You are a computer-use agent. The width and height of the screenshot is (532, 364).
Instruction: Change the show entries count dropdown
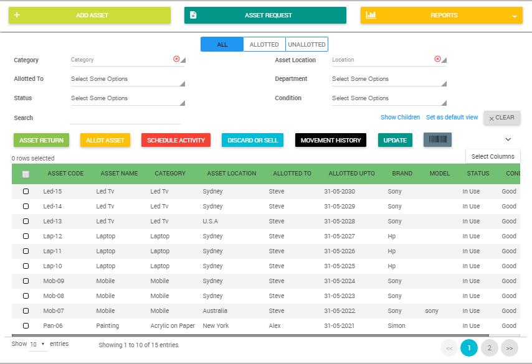tap(37, 344)
